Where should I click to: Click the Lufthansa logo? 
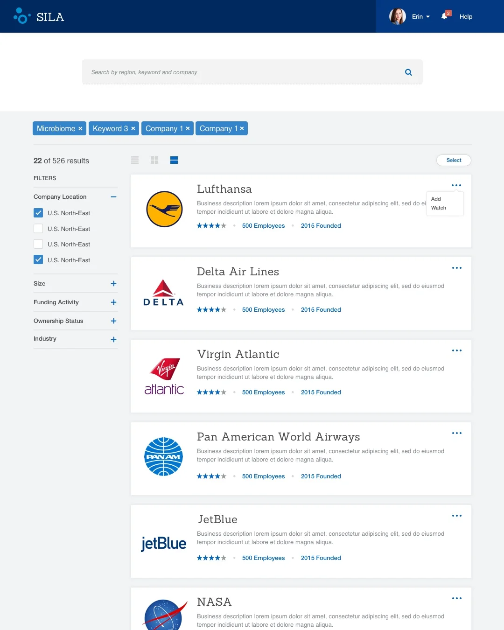tap(164, 209)
